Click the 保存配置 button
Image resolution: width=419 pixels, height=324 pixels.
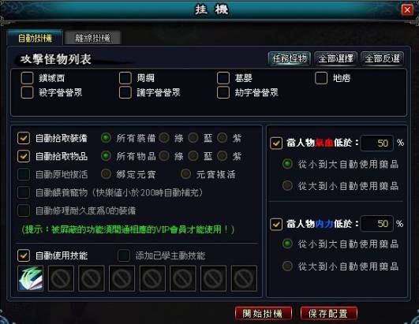pyautogui.click(x=329, y=313)
